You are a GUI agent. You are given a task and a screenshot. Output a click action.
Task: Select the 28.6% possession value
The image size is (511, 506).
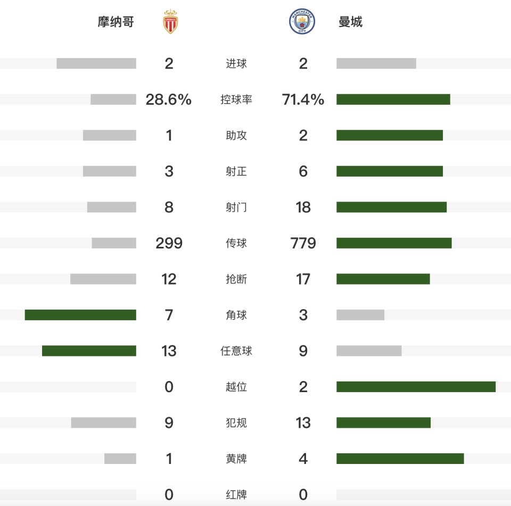click(169, 99)
